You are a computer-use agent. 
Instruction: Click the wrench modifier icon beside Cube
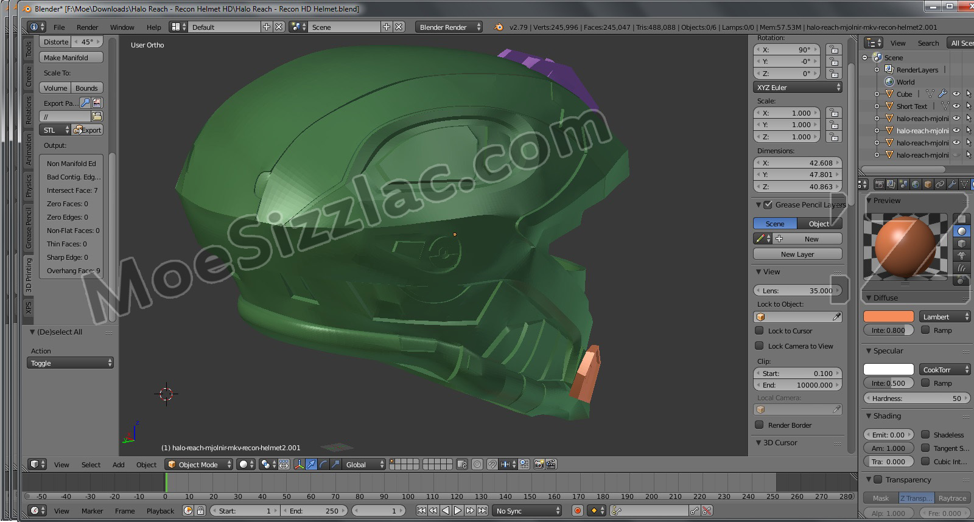[x=942, y=94]
